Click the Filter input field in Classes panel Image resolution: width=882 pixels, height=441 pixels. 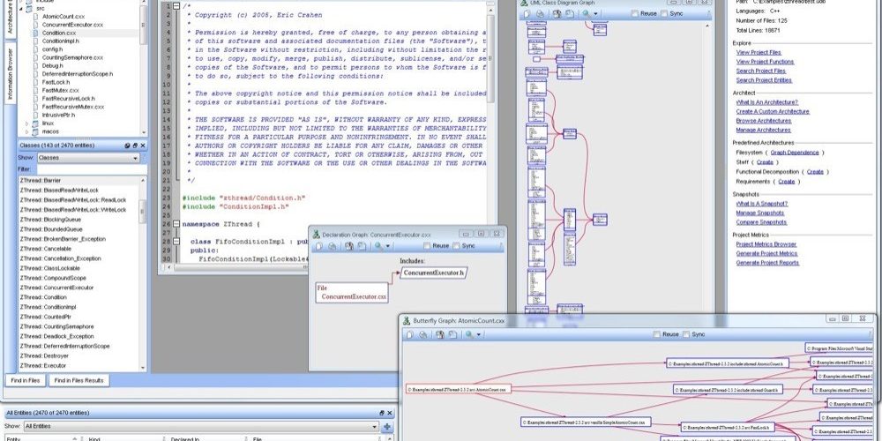(91, 169)
